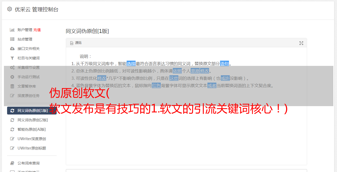Open the 智能伪原创[AI版] page
Image resolution: width=337 pixels, height=172 pixels.
[32, 129]
